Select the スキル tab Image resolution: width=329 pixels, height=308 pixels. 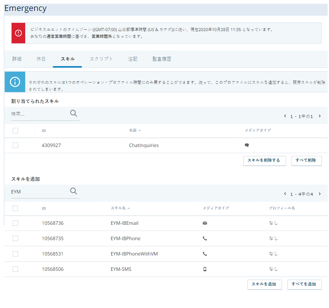click(68, 59)
